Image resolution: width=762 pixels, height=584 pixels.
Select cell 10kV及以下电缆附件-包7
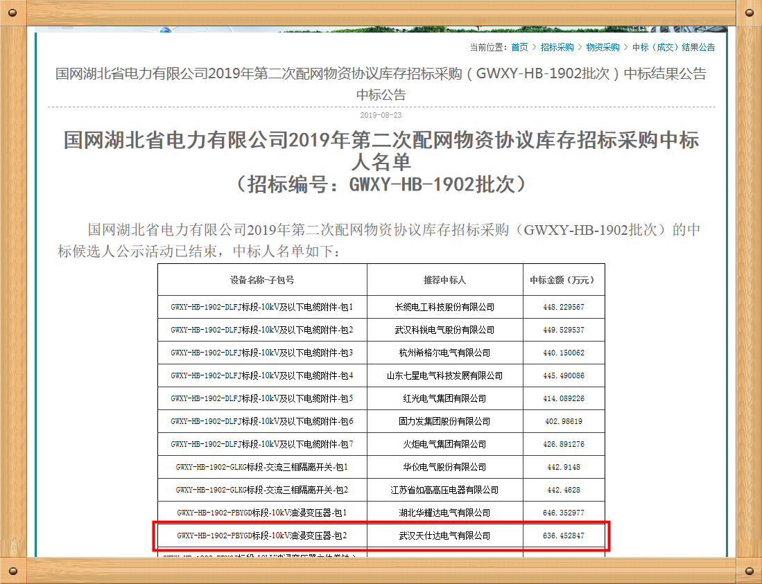click(x=262, y=444)
